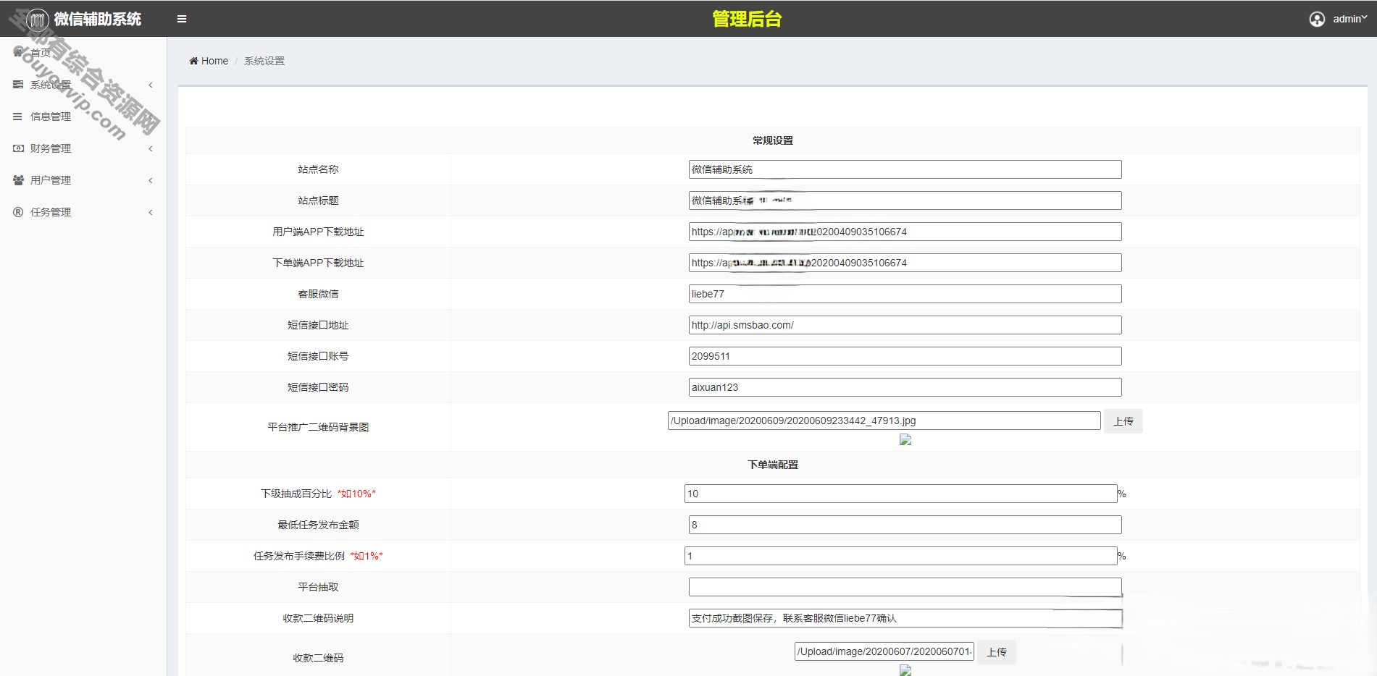
Task: Click the 管理后台 header title
Action: click(747, 19)
